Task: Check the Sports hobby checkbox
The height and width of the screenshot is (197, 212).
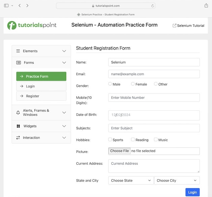Action: pos(110,140)
